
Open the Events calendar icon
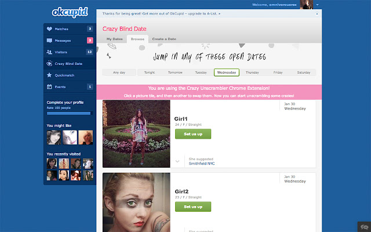click(49, 86)
